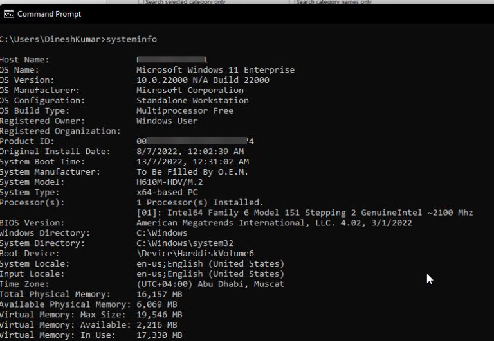The height and width of the screenshot is (341, 494).
Task: Click the H610M-HDV/M.2 system model text
Action: [170, 182]
